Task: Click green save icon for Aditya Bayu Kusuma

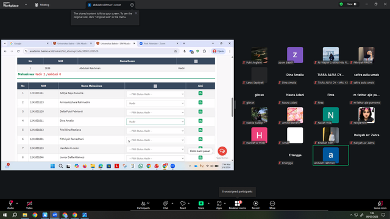Action: (x=200, y=93)
